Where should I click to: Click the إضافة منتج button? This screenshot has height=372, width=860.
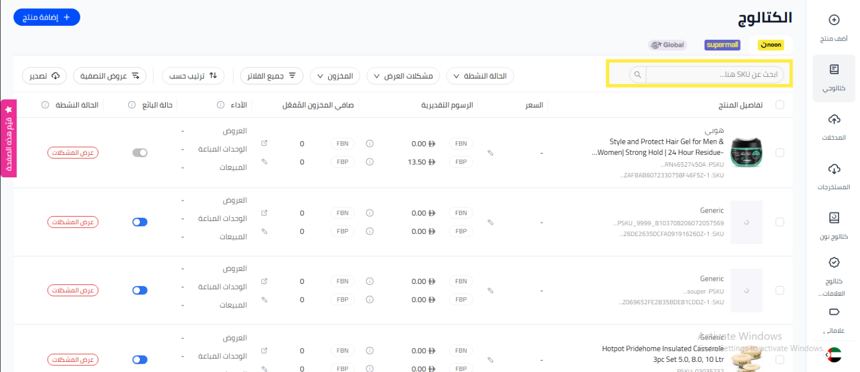point(47,17)
